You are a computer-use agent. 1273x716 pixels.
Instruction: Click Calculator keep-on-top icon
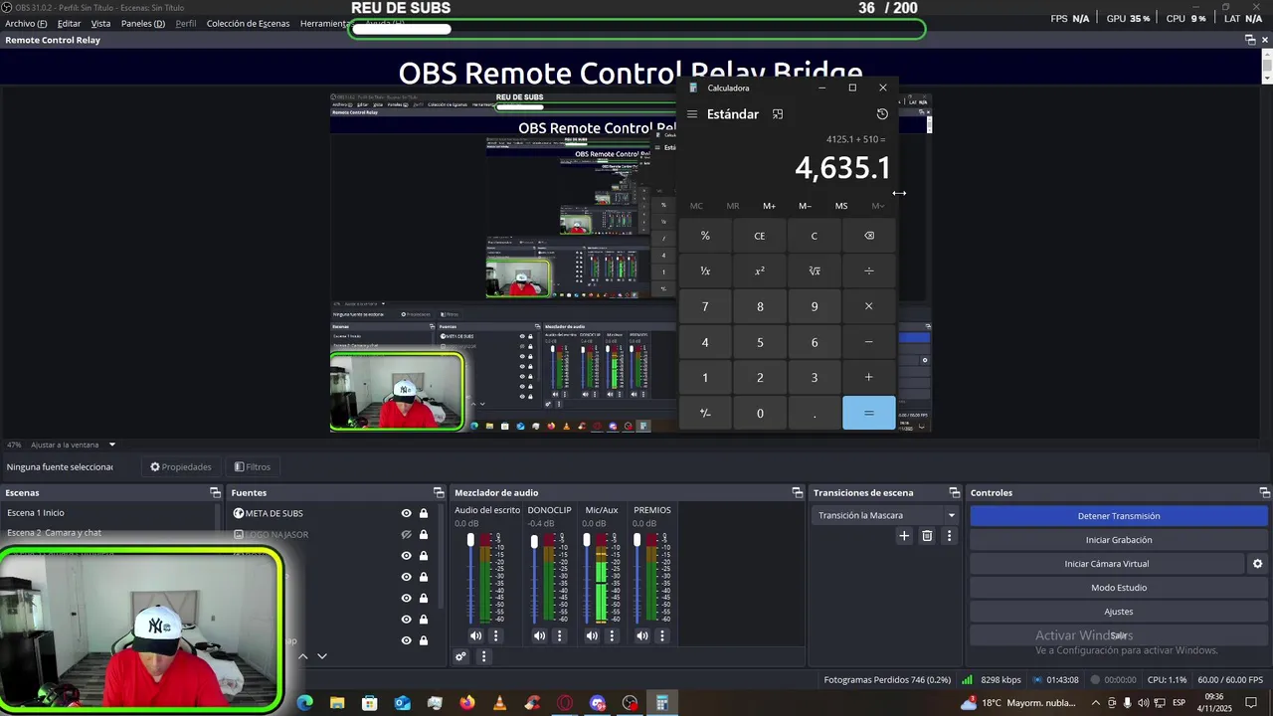(778, 114)
